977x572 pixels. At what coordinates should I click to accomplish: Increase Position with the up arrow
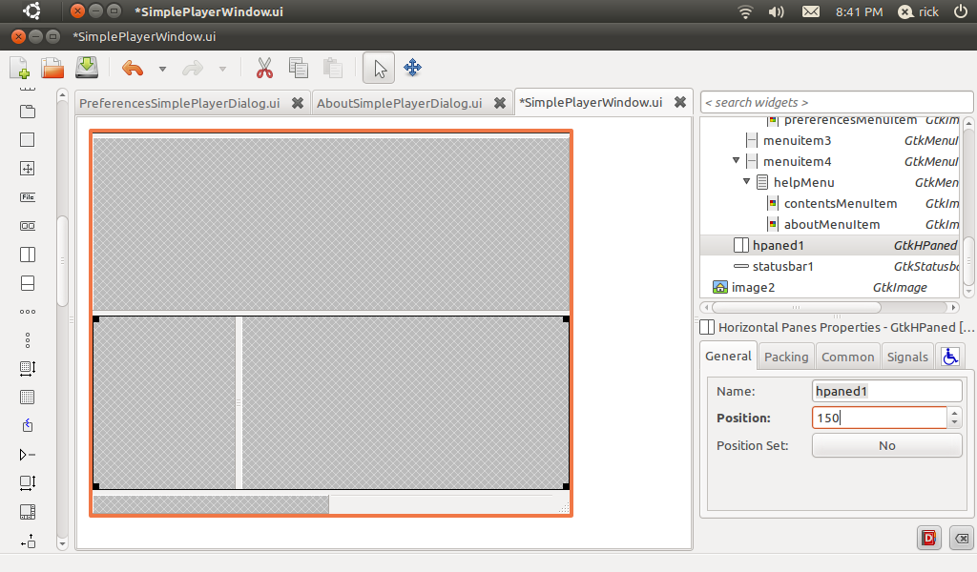pos(954,413)
